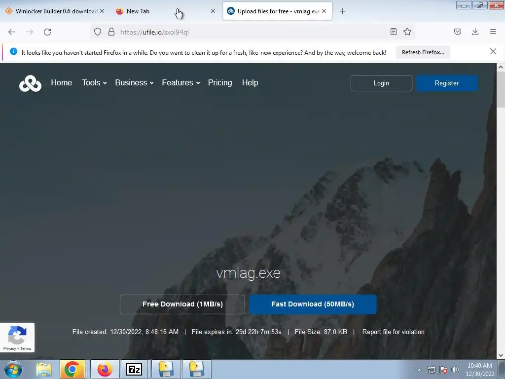505x379 pixels.
Task: Show hidden system tray icons
Action: click(x=419, y=370)
